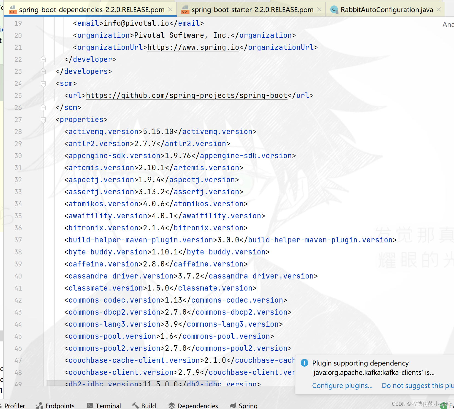
Task: Open Build tool window
Action: click(144, 405)
